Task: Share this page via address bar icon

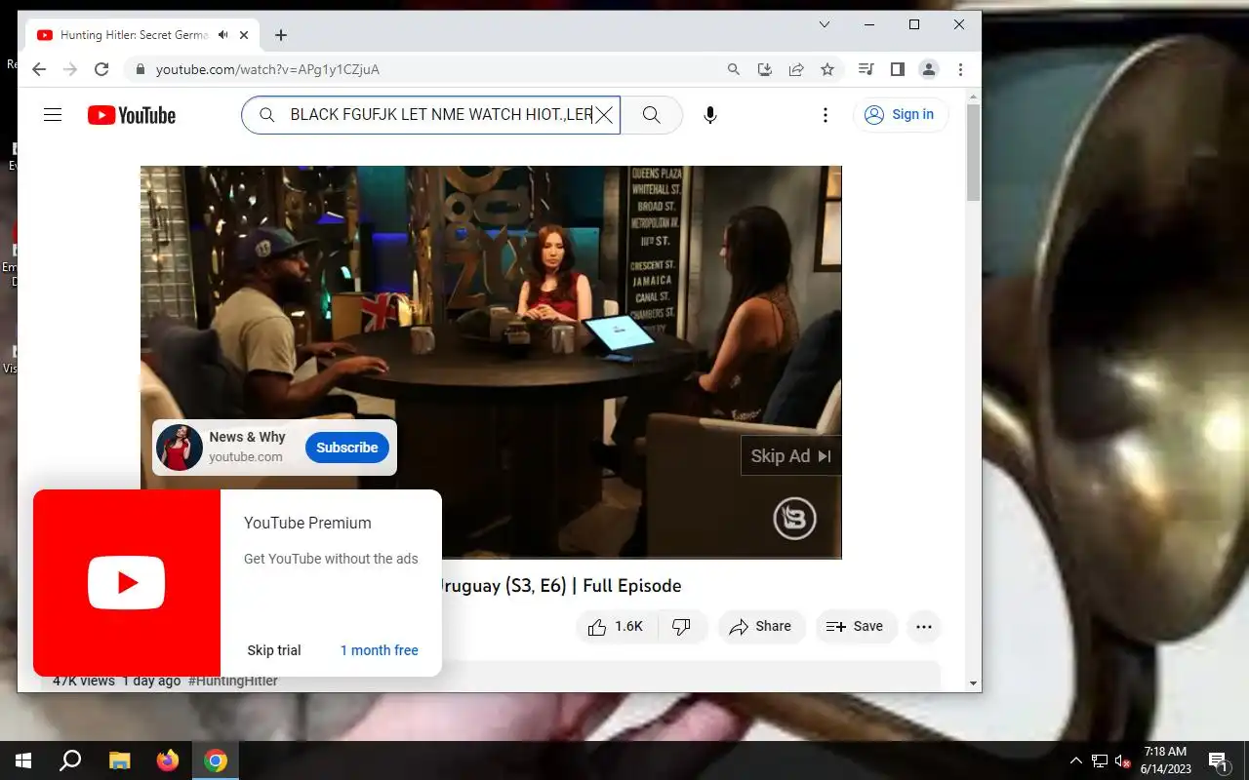Action: [x=796, y=69]
